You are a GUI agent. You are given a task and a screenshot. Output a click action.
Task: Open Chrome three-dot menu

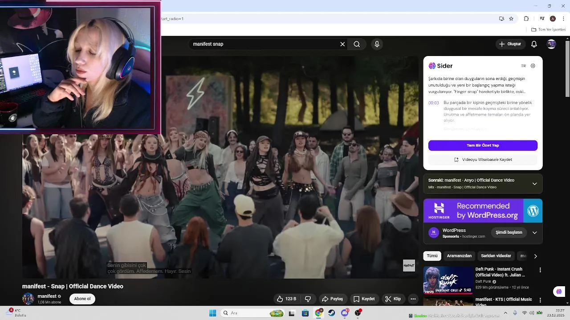563,19
